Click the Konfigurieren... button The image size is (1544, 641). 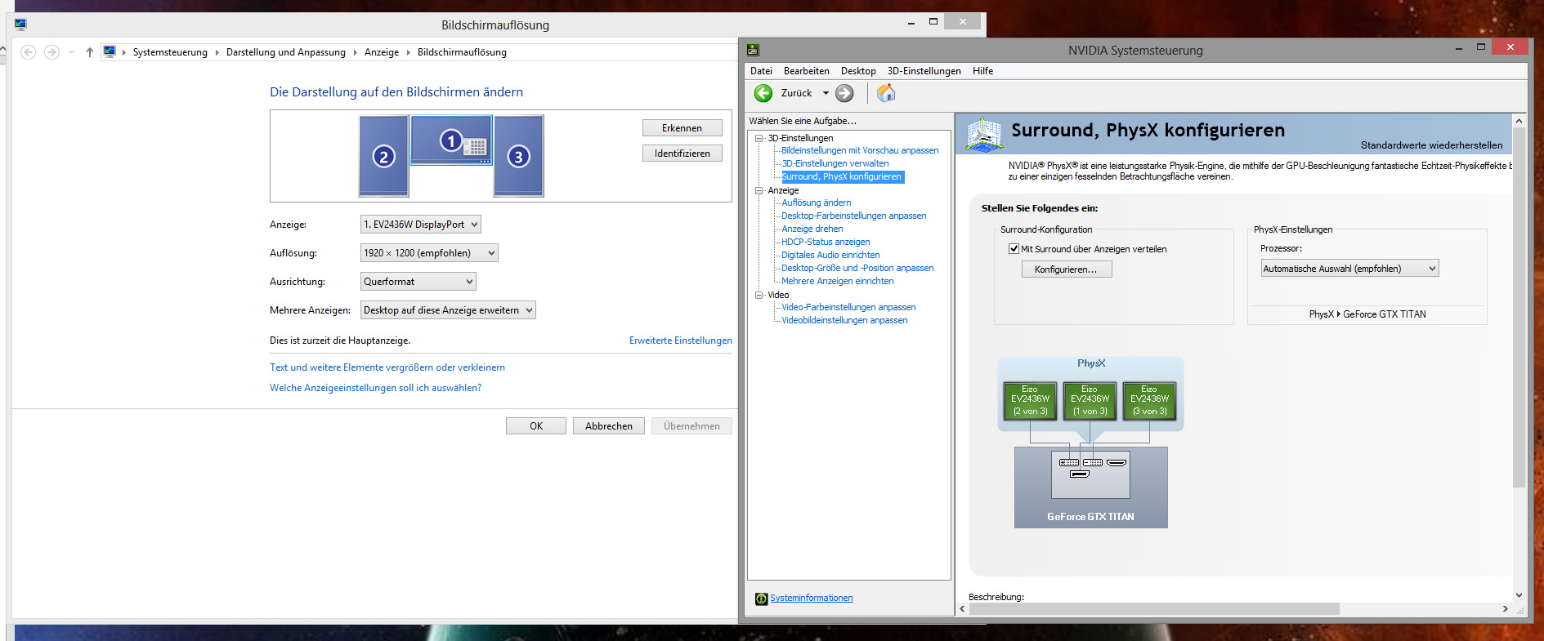pyautogui.click(x=1067, y=269)
